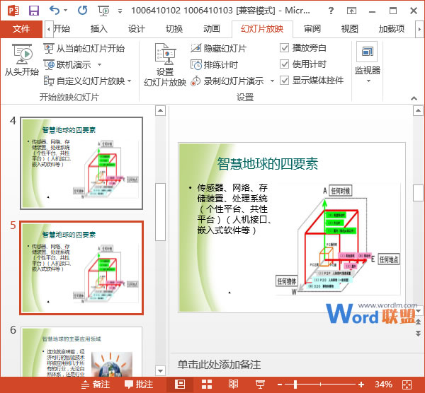Viewport: 425px width, 393px height.
Task: Switch to the 视图 tab
Action: point(350,29)
